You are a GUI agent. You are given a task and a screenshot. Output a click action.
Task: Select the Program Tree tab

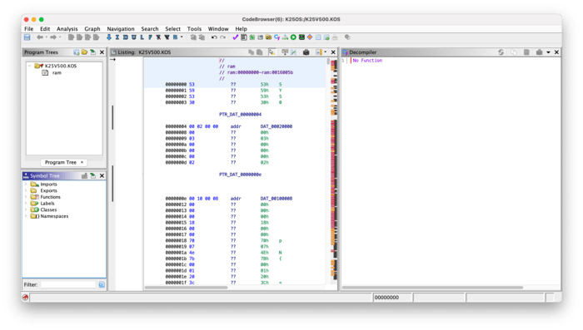click(x=61, y=163)
